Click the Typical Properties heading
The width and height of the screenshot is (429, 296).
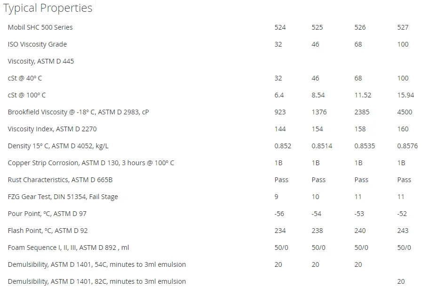tap(48, 8)
